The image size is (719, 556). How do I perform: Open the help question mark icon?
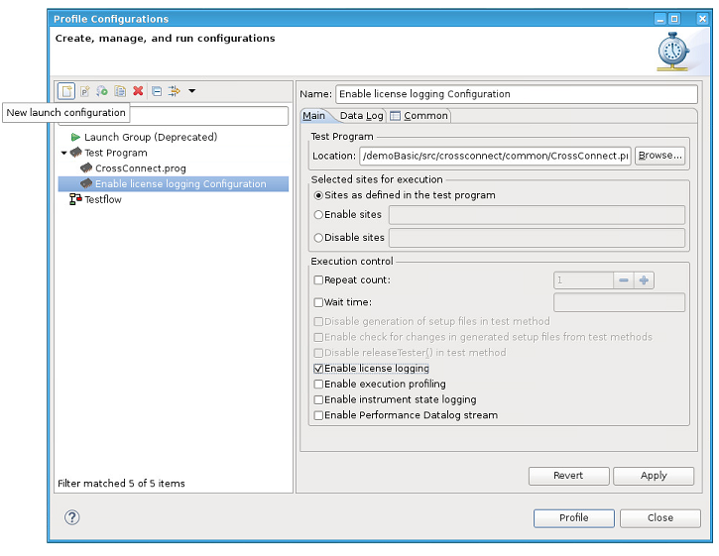[71, 517]
